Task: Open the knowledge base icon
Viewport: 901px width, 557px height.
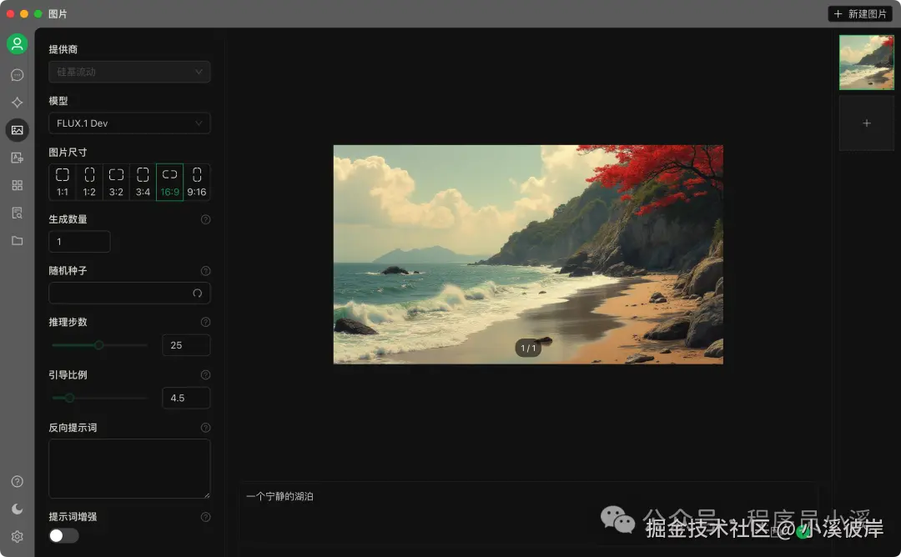Action: [17, 213]
